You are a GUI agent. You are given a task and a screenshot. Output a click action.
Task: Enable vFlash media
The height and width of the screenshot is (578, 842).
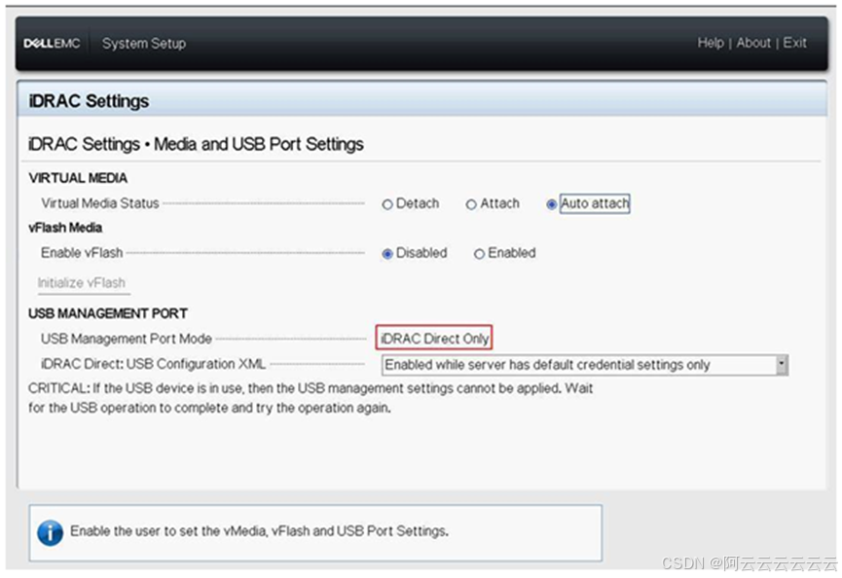tap(482, 253)
